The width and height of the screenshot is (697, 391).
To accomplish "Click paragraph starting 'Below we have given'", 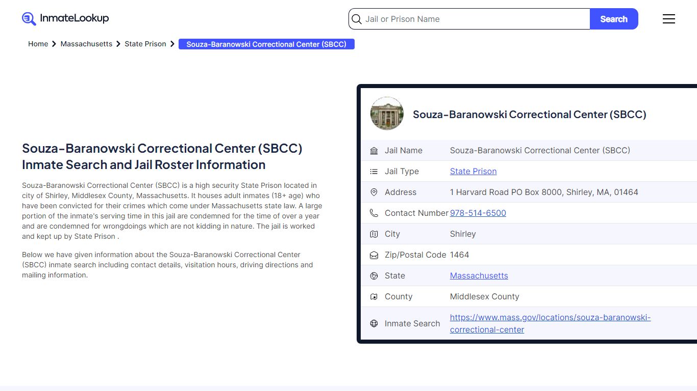I will point(168,265).
